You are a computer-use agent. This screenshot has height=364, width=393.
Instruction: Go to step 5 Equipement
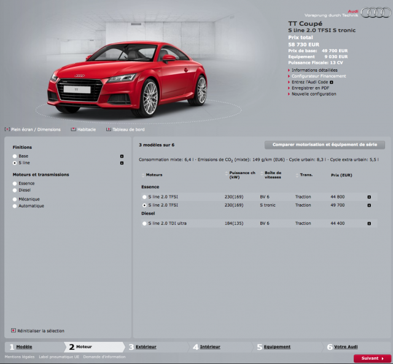coord(277,347)
